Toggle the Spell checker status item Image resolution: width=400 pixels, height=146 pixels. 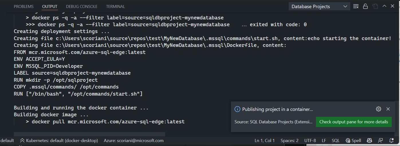click(x=353, y=141)
